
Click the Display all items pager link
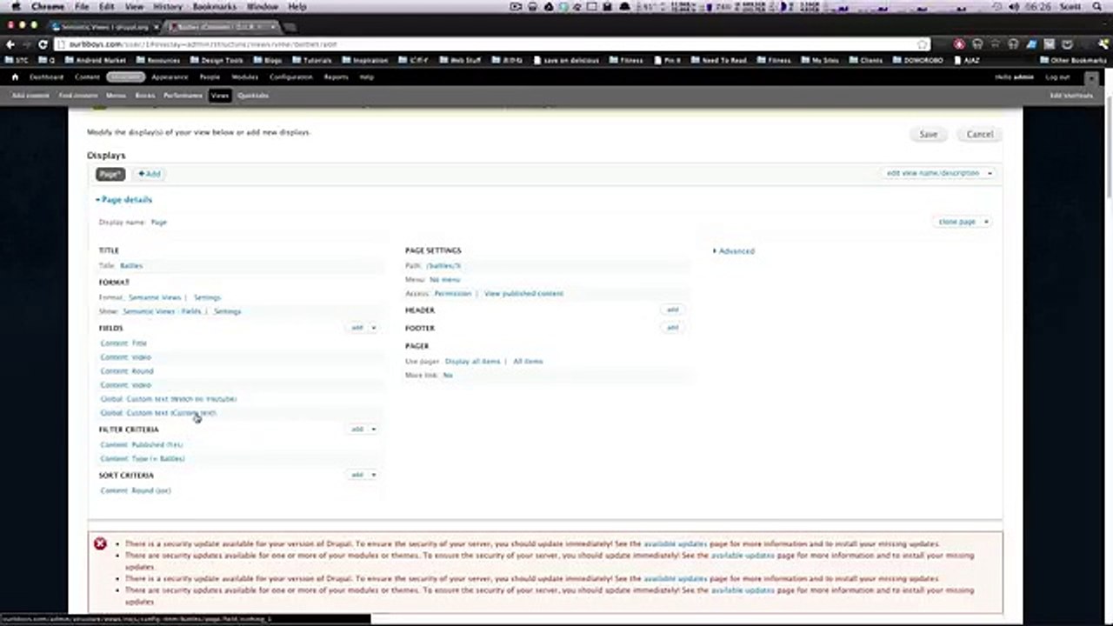(x=473, y=361)
